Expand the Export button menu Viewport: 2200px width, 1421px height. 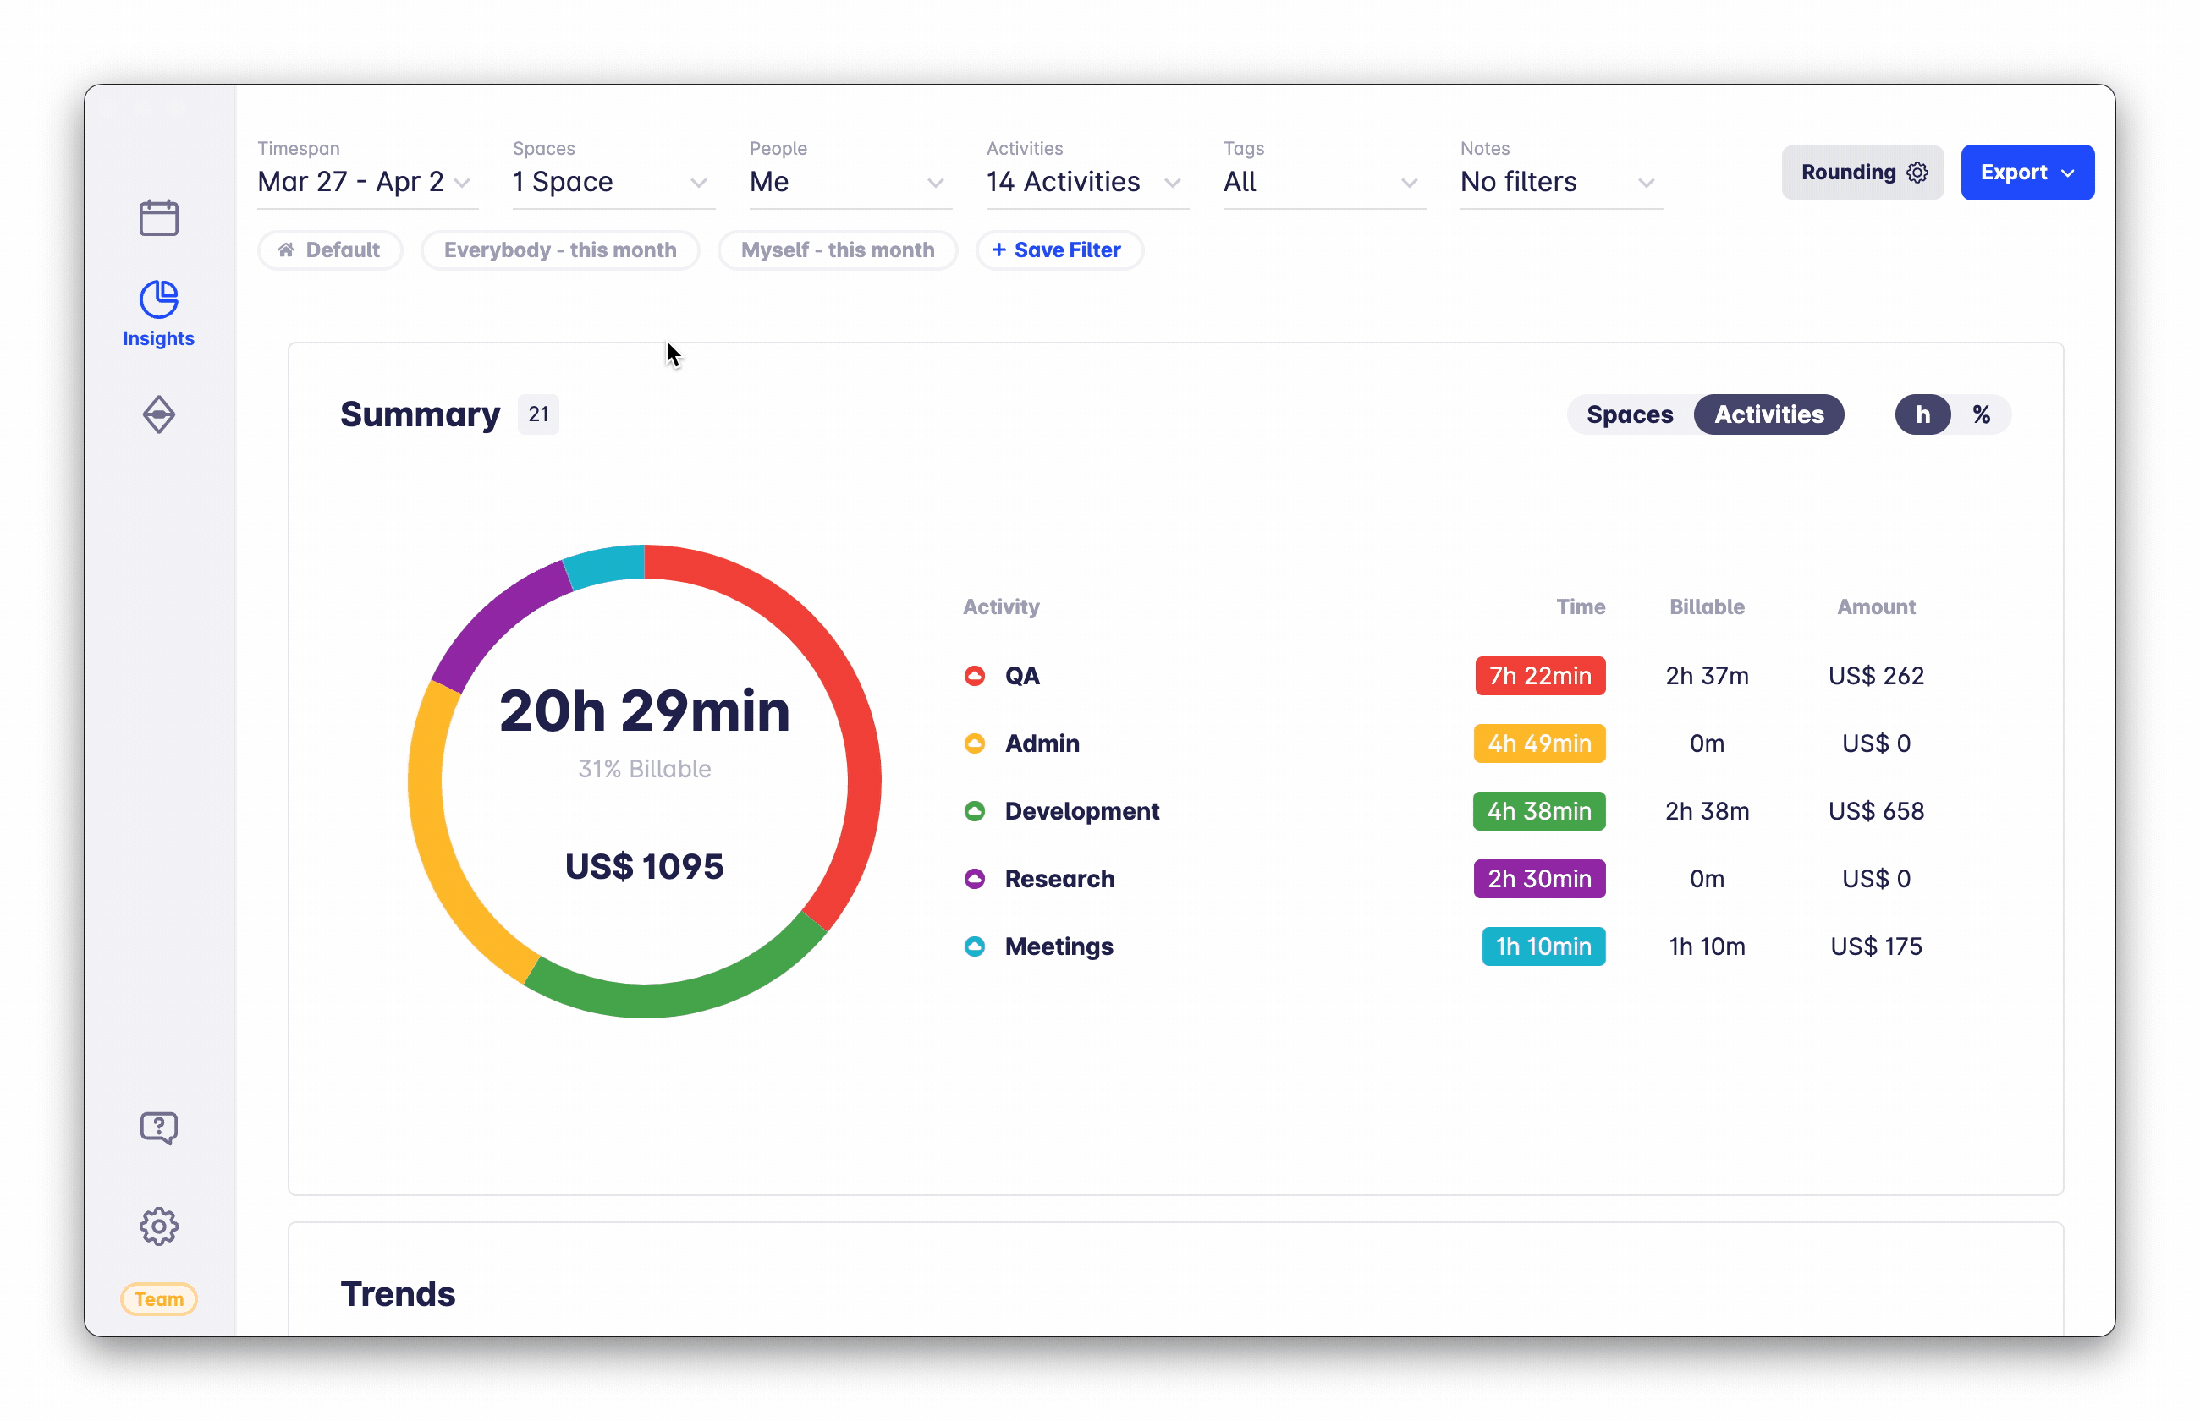[2027, 173]
